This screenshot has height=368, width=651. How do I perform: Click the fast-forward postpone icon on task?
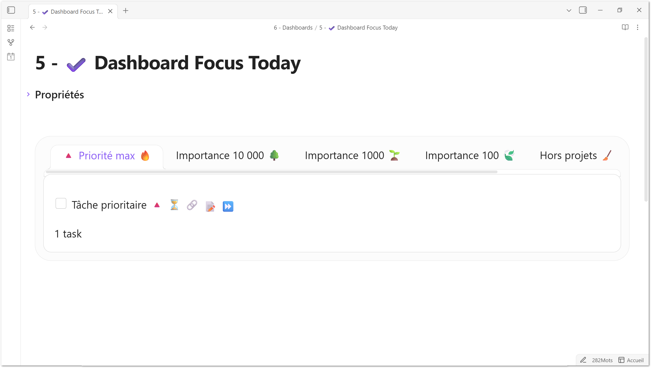point(228,206)
